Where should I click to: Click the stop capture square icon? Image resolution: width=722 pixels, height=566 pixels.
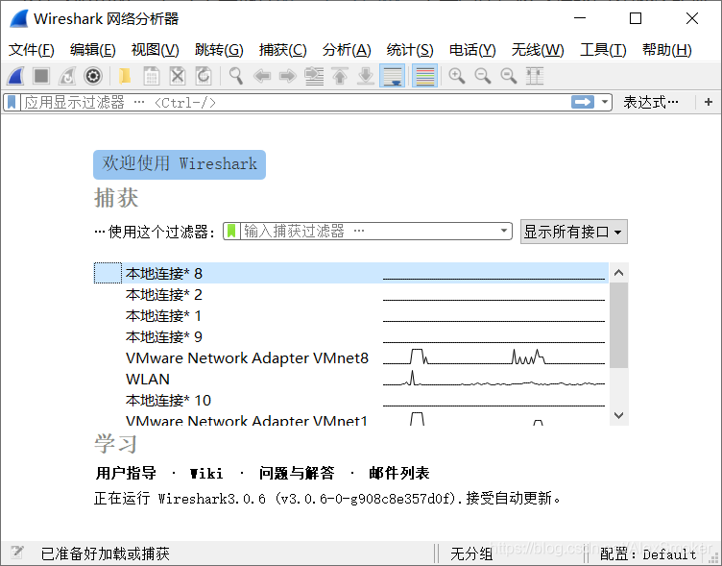point(41,76)
